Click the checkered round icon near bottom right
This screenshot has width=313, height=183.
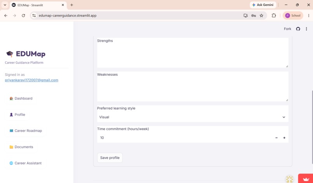tap(290, 179)
